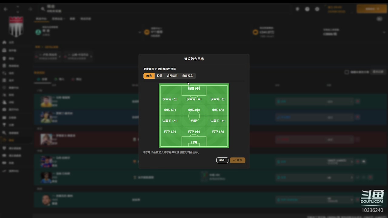Pick the 中场 (中) position

194,110
